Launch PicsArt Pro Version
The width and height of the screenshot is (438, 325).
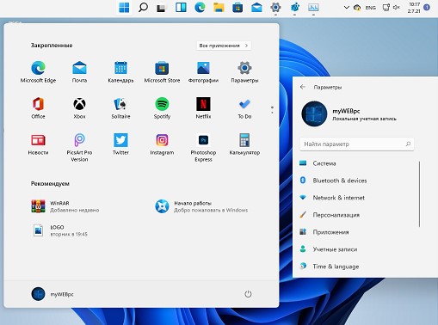(79, 147)
